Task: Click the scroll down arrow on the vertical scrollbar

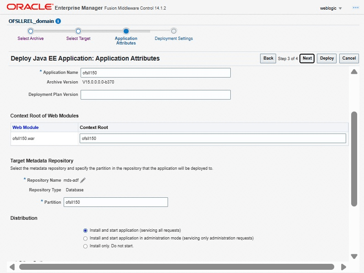Action: (x=354, y=256)
